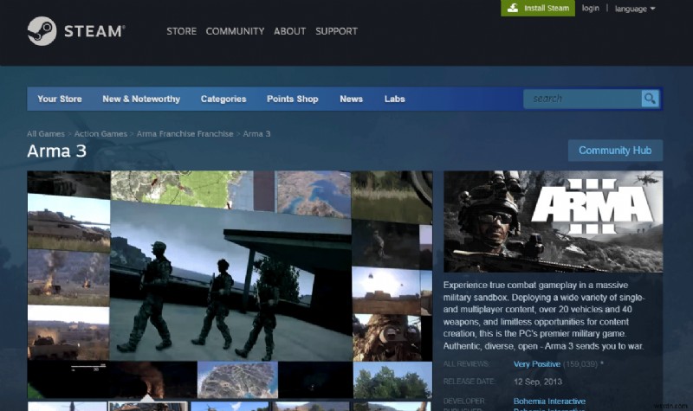This screenshot has width=693, height=411.
Task: Open the COMMUNITY menu
Action: point(235,31)
